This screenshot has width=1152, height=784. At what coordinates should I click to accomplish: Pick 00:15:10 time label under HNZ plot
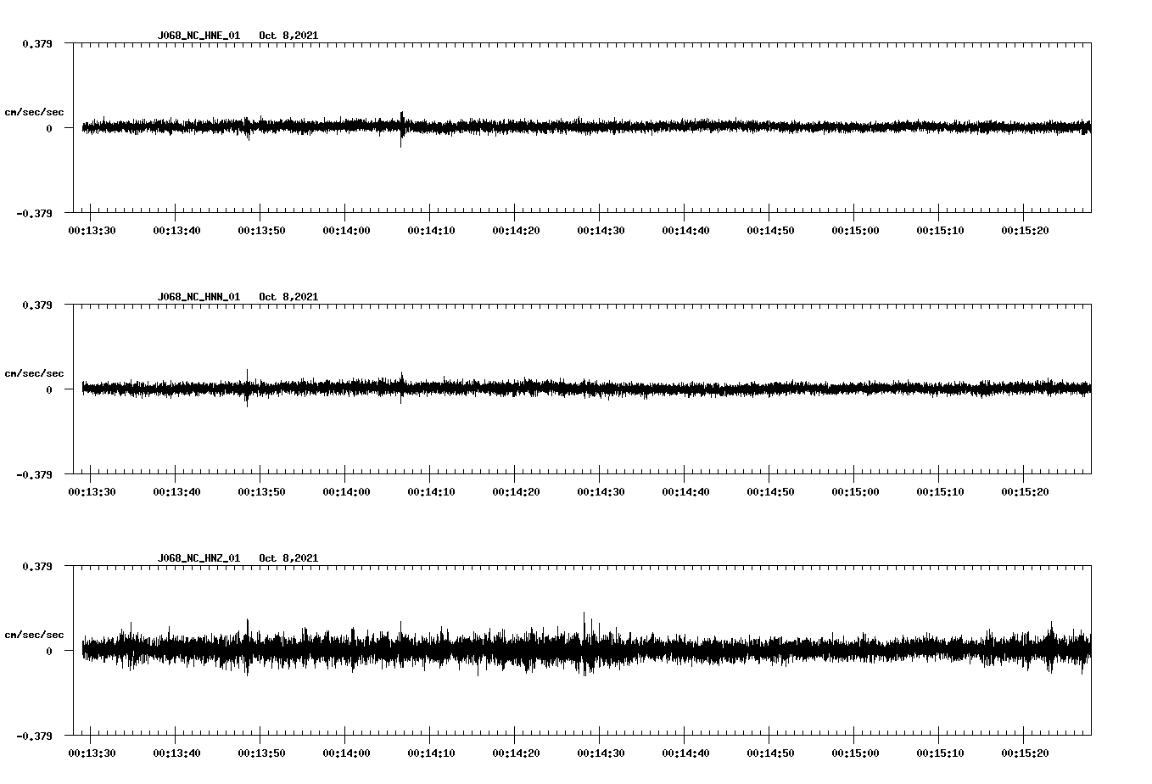[940, 753]
